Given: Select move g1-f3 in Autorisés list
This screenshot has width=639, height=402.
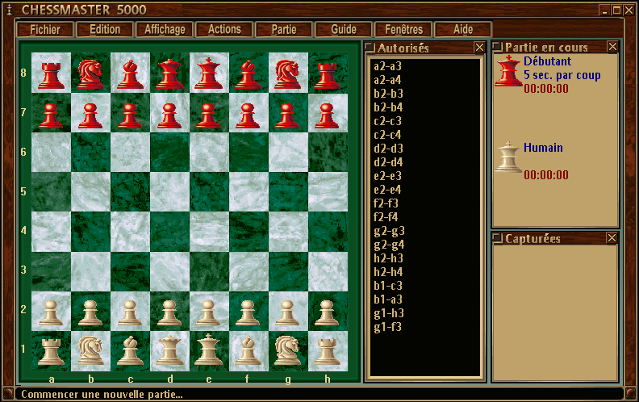Looking at the screenshot, I should click(387, 327).
